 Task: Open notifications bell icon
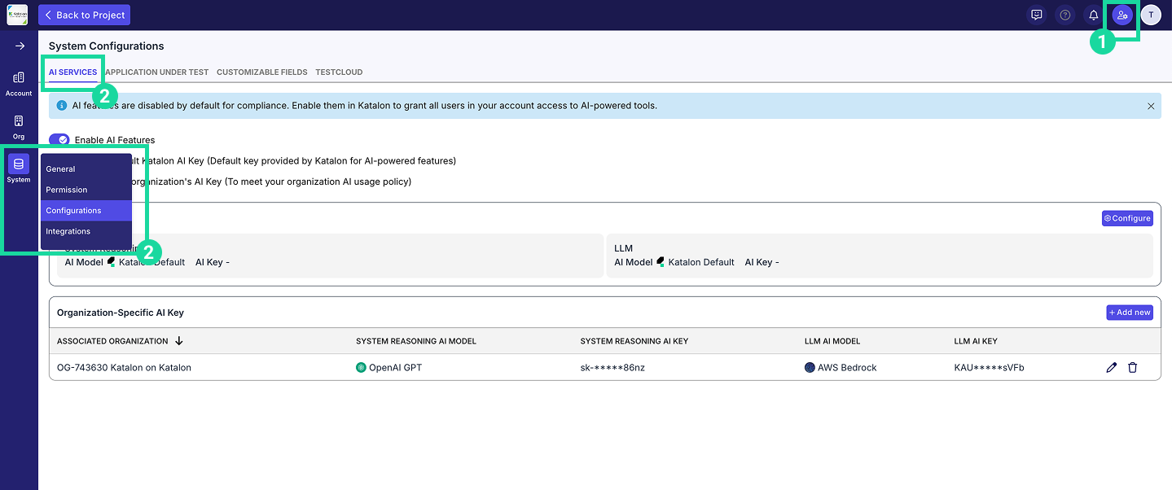click(x=1093, y=15)
